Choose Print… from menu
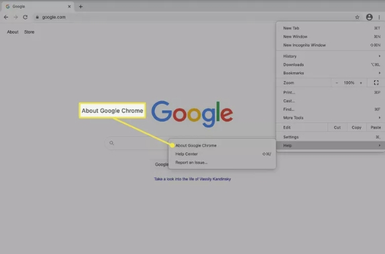This screenshot has height=254, width=385. [x=331, y=92]
